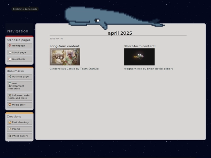Viewport: 211px width, 158px height.
Task: Click the pixel whale image
Action: (114, 18)
